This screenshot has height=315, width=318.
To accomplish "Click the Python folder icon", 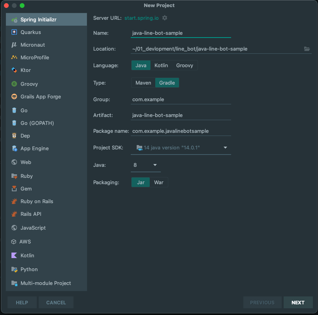I will 14,269.
